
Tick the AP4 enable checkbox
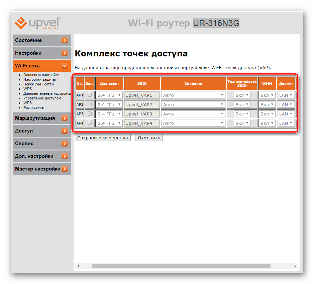click(x=90, y=123)
